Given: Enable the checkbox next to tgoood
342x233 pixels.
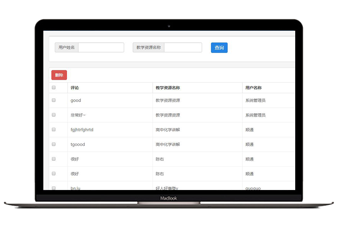Looking at the screenshot, I should 54,144.
